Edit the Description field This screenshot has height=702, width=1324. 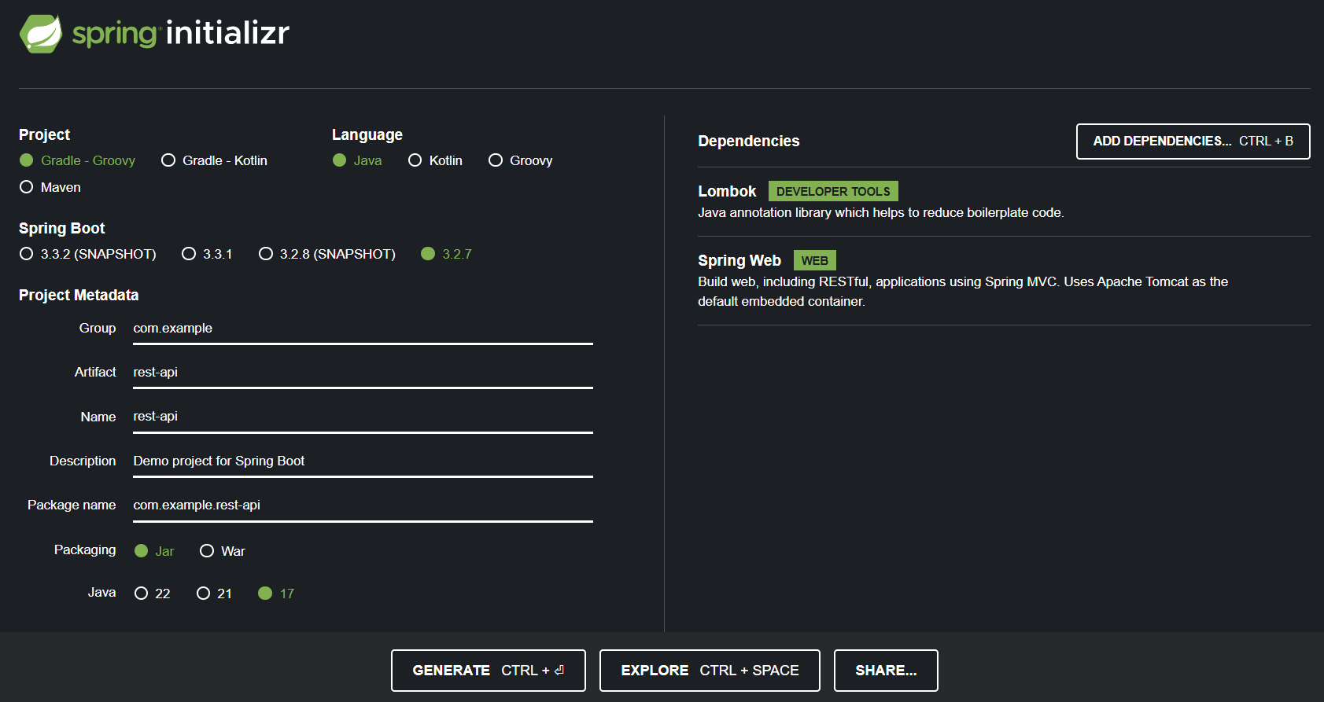tap(363, 461)
